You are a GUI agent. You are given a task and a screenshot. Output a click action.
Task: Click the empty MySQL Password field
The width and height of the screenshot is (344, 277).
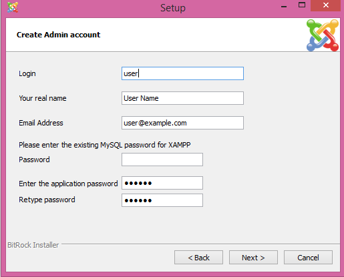click(162, 160)
